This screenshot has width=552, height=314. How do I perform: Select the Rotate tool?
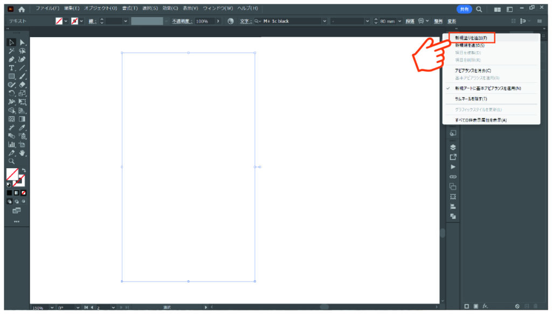11,93
